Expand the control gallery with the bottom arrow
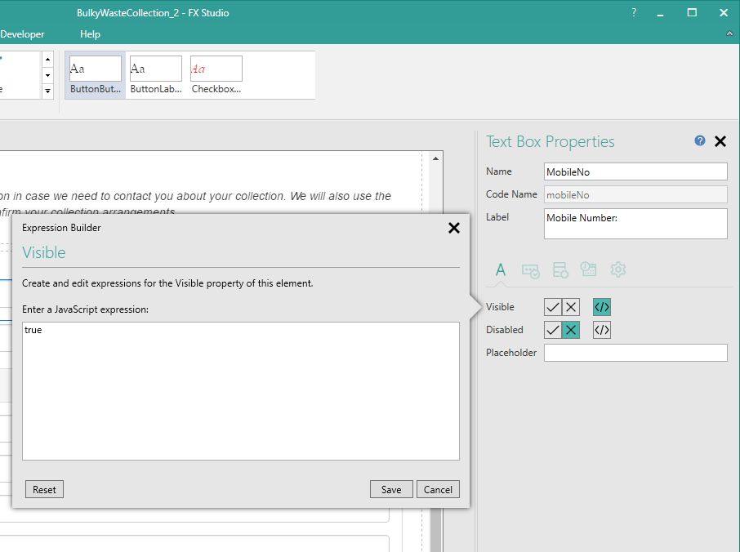The height and width of the screenshot is (552, 740). pos(47,91)
